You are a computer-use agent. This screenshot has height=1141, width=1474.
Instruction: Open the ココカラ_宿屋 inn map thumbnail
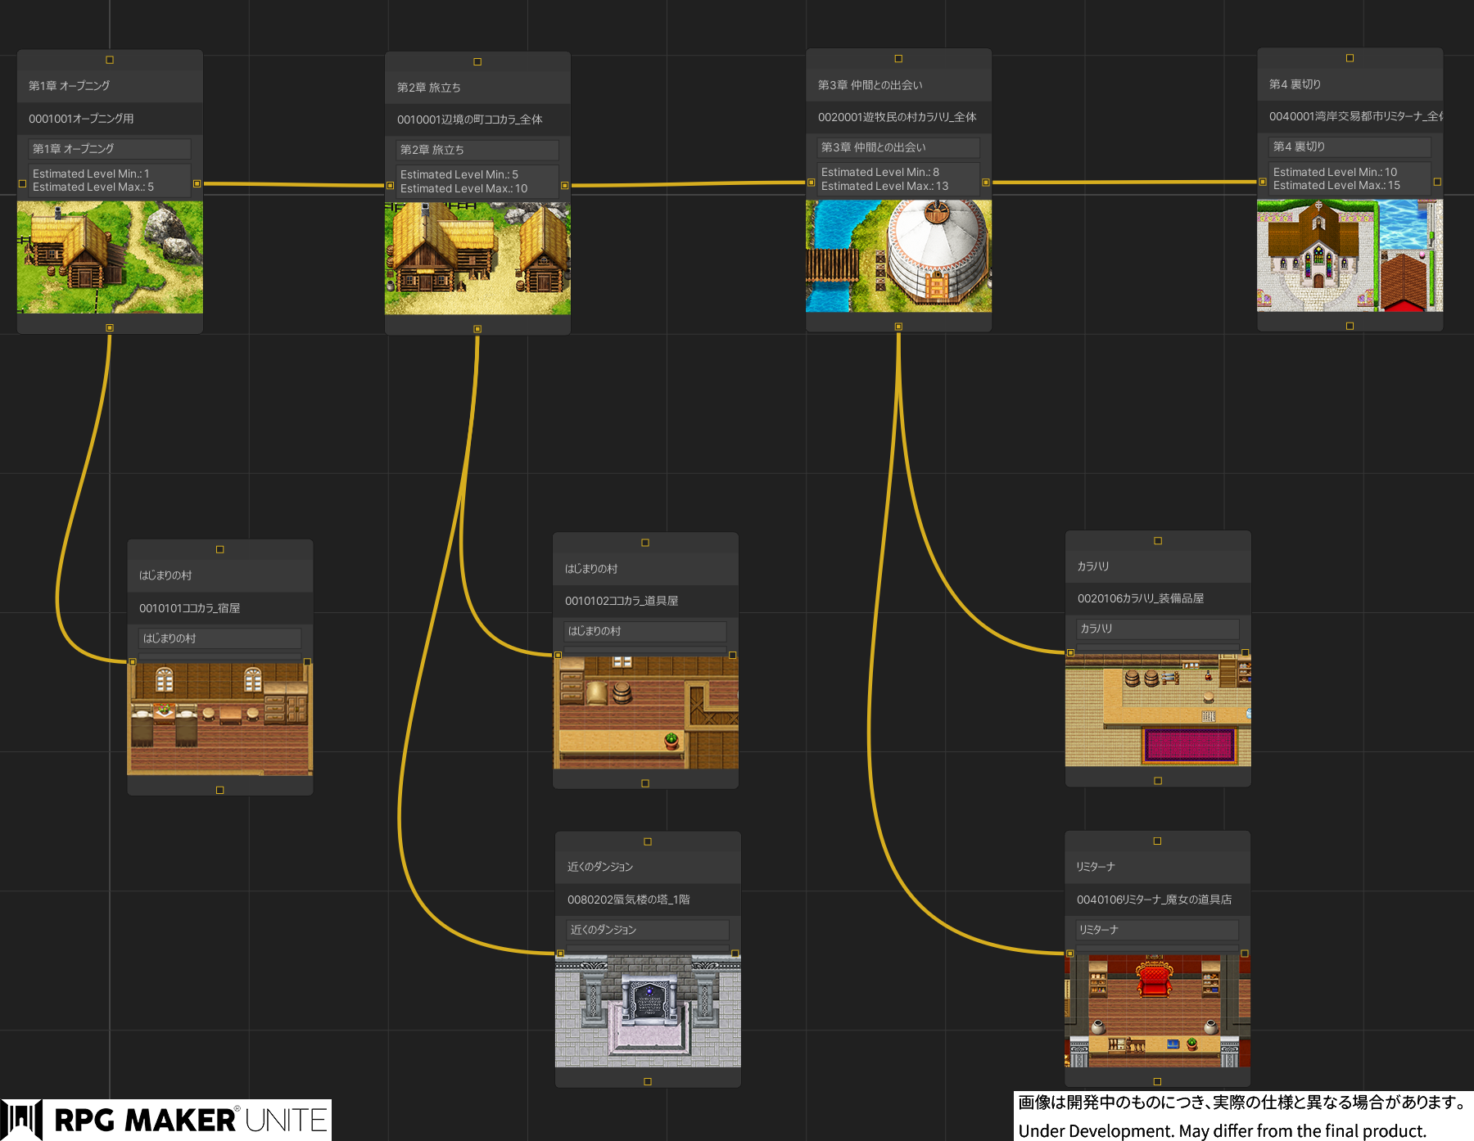click(219, 719)
